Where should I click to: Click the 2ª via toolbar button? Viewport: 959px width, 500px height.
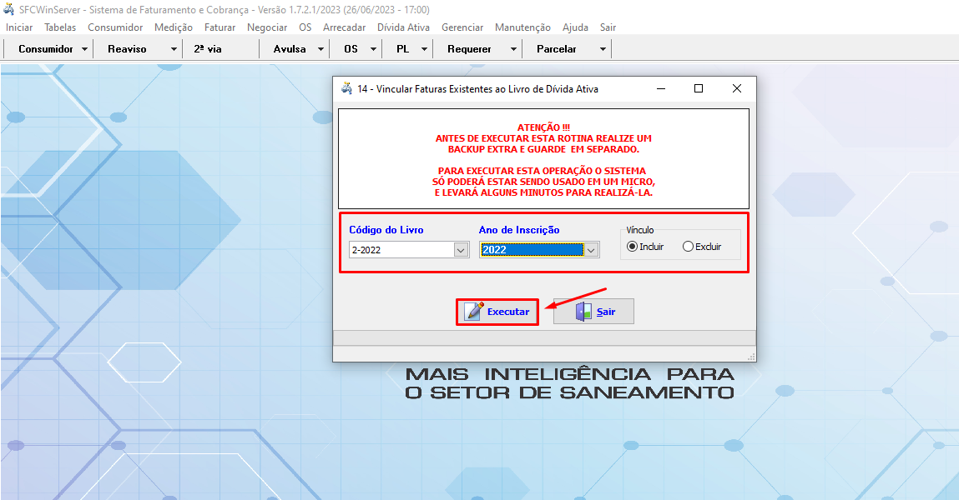[208, 49]
